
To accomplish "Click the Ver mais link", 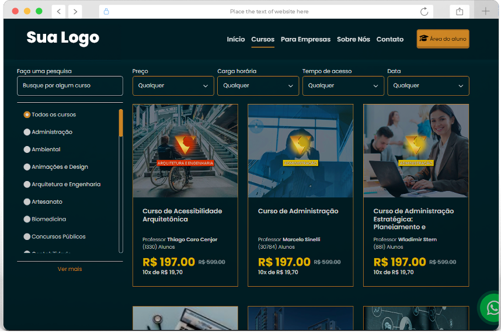I will 69,269.
